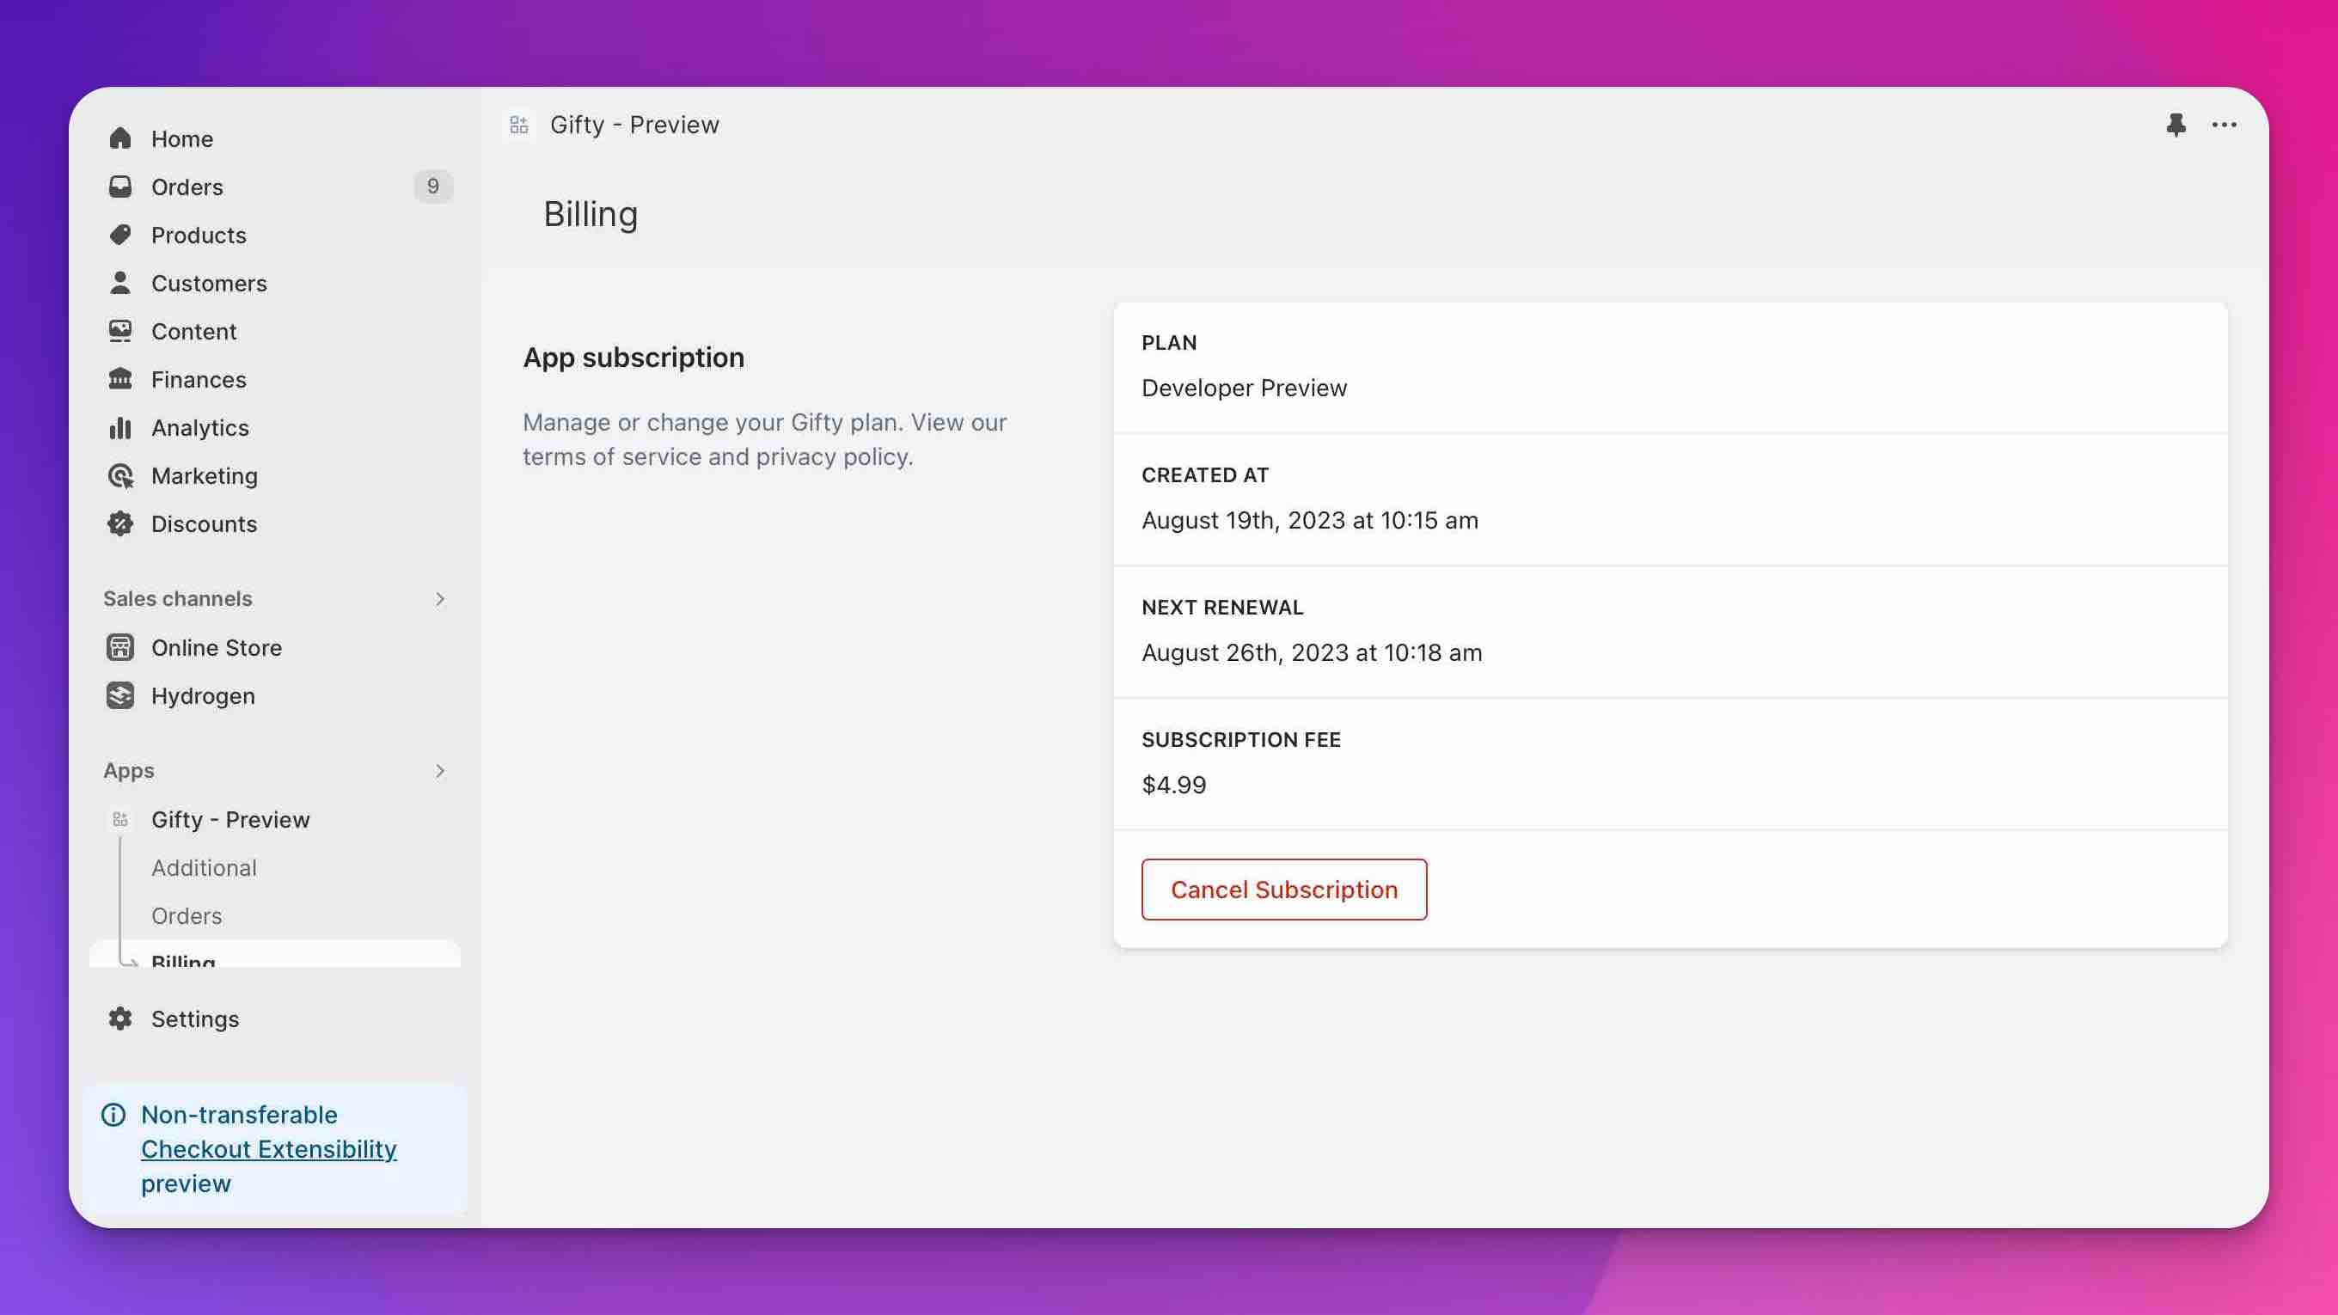Click the app icon beside Gifty - Preview title
This screenshot has width=2338, height=1315.
pyautogui.click(x=519, y=125)
